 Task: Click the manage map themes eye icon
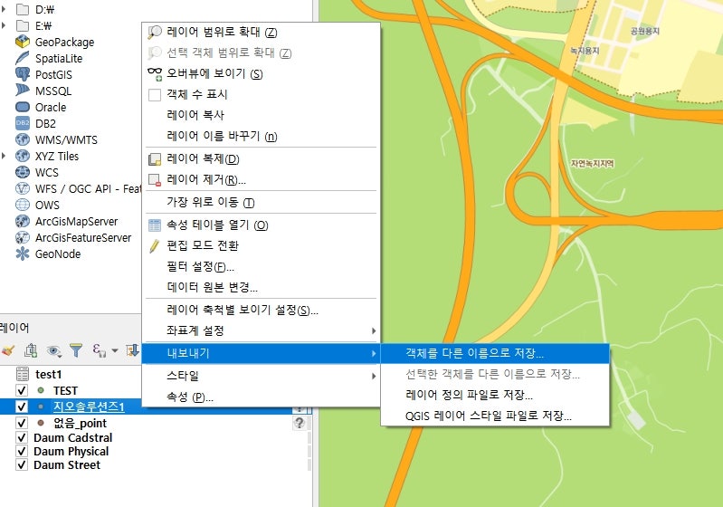pyautogui.click(x=54, y=351)
